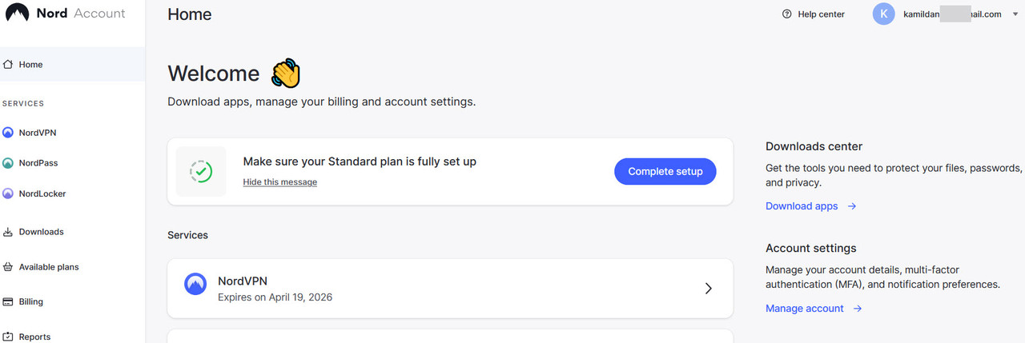Click the 'Get the tools you need' description
The height and width of the screenshot is (343, 1025).
(894, 176)
